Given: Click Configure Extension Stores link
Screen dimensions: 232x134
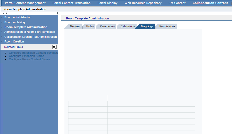Looking at the screenshot, I should (x=26, y=56).
